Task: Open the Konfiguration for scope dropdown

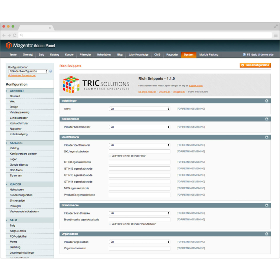Action: tap(28, 72)
